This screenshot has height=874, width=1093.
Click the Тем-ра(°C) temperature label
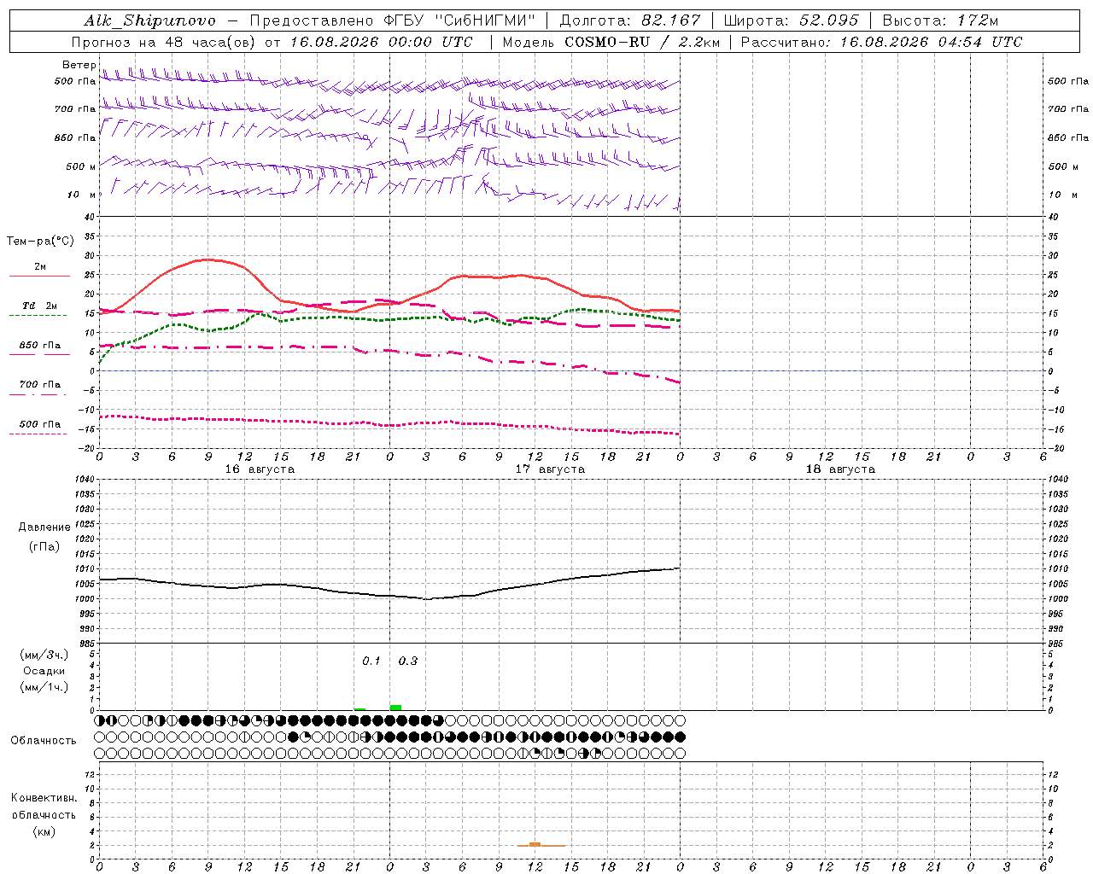(40, 242)
